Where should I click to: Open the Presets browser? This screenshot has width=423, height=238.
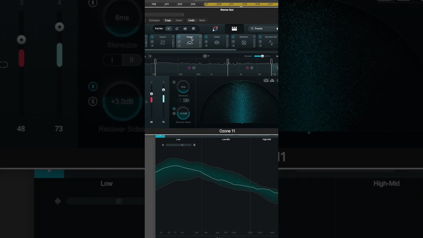coord(257,29)
